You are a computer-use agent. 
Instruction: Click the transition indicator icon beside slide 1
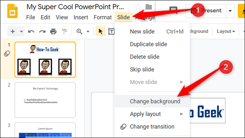[x=7, y=54]
